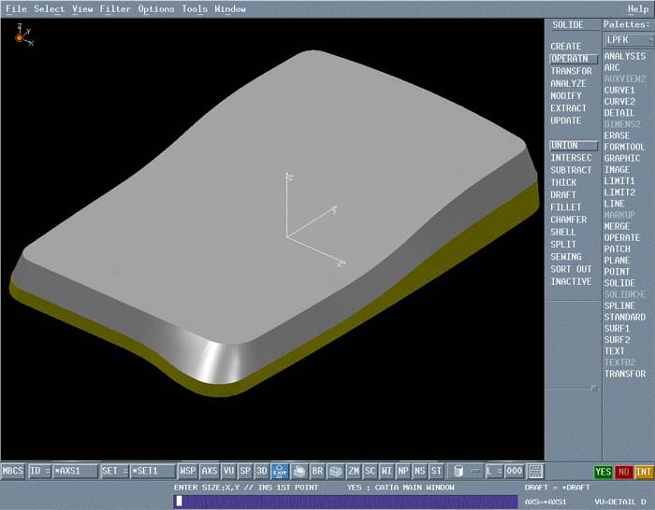The image size is (655, 510).
Task: Click the blue command input field
Action: click(345, 501)
